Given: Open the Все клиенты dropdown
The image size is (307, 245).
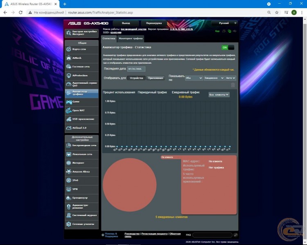Looking at the screenshot, I should point(219,95).
